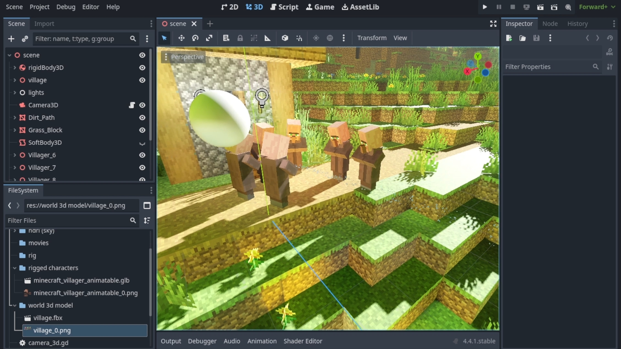Open Inspector history list icon

point(610,38)
